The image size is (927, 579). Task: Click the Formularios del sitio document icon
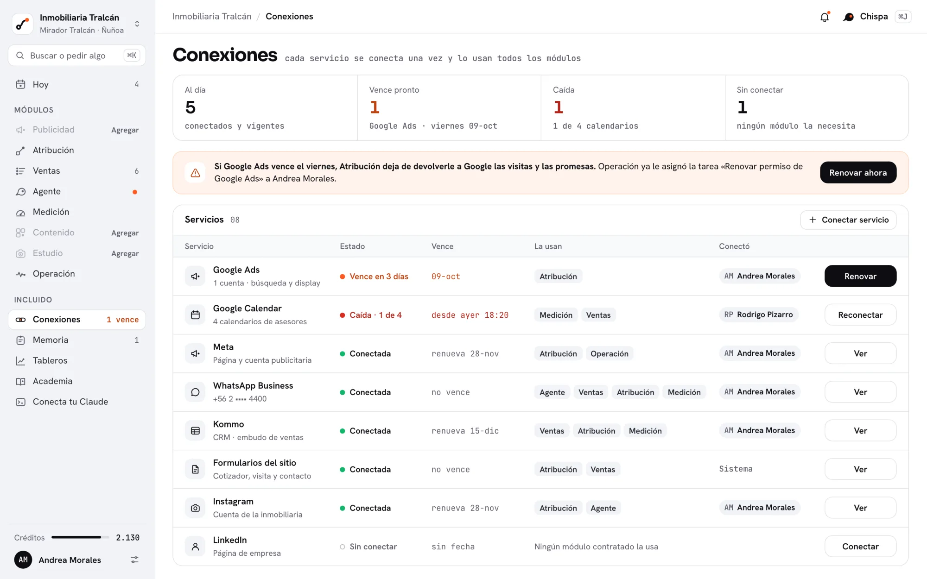[x=195, y=469]
